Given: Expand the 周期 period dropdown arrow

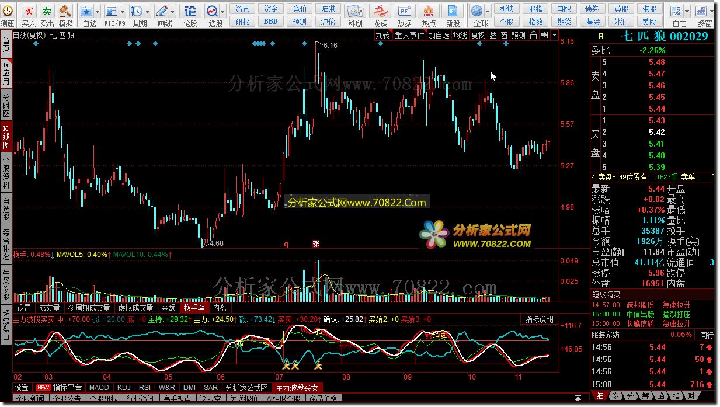Looking at the screenshot, I should click(x=147, y=11).
